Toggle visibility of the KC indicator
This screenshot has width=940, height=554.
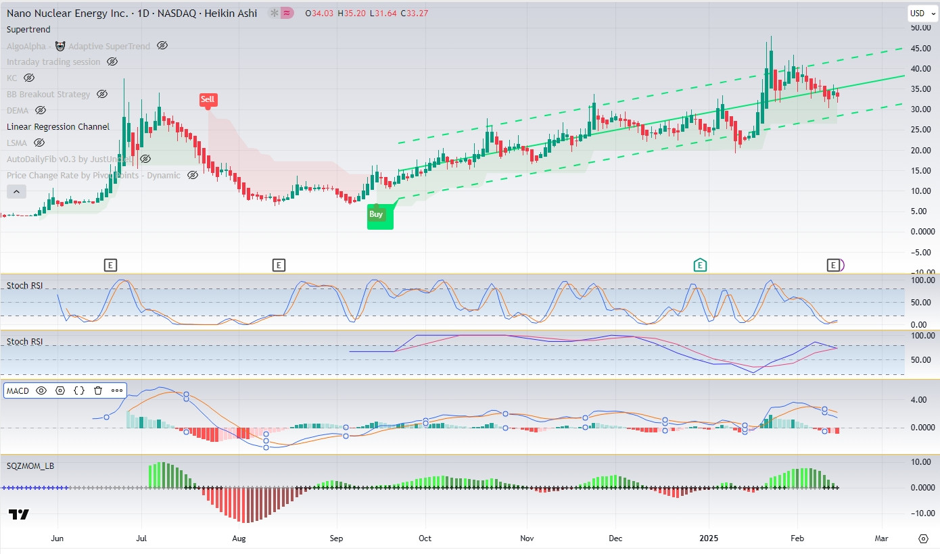tap(29, 78)
